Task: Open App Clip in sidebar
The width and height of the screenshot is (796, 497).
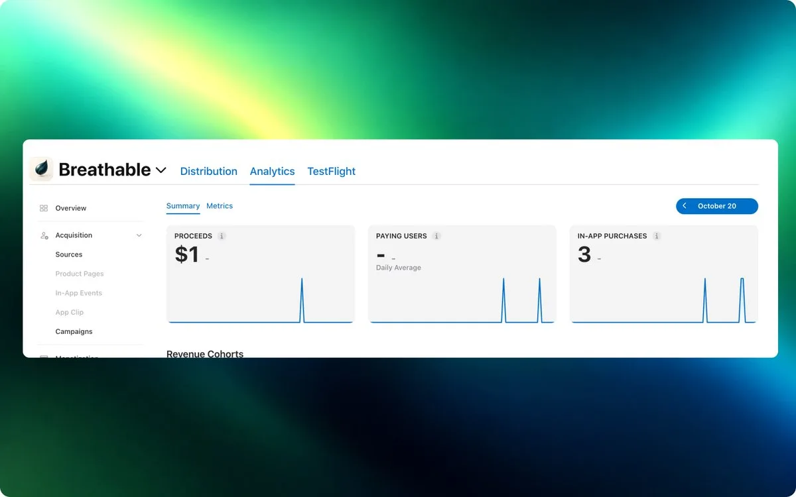Action: click(70, 312)
